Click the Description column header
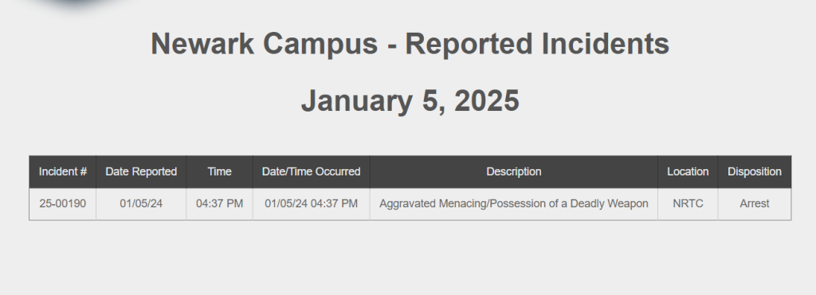816x295 pixels. 514,171
